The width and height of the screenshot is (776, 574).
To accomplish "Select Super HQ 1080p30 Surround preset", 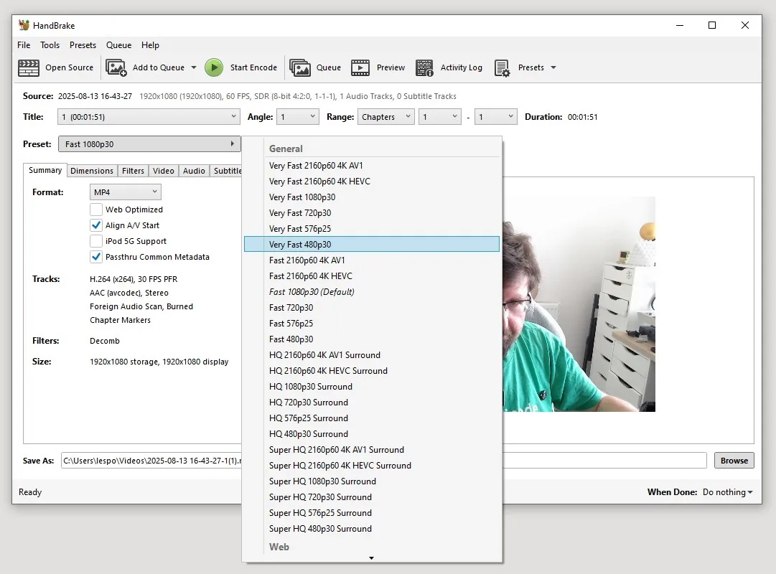I will 372,481.
